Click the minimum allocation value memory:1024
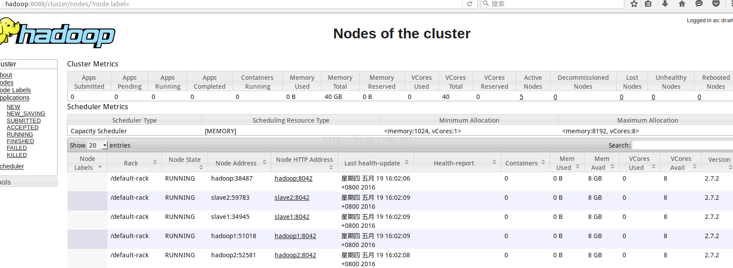Screen dimensions: 733x268 point(423,131)
